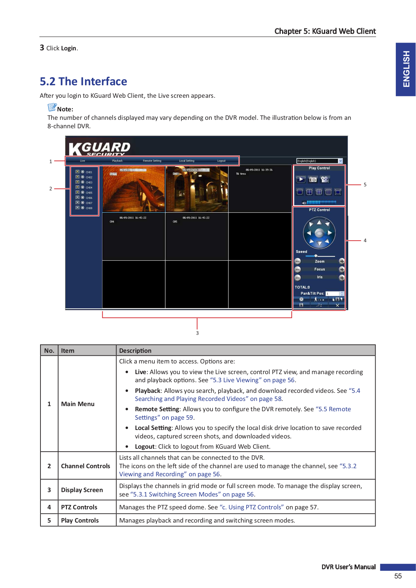
Task: Mute audio using the speaker icon
Action: (304, 202)
